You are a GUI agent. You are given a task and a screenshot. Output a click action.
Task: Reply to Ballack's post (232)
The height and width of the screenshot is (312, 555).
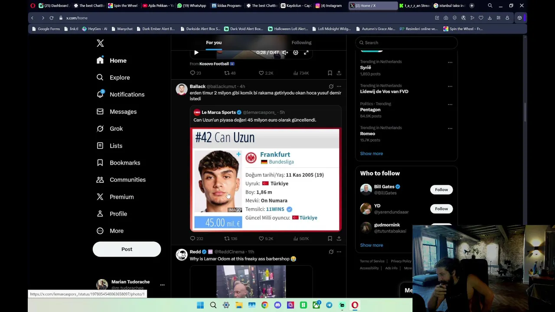tap(196, 239)
